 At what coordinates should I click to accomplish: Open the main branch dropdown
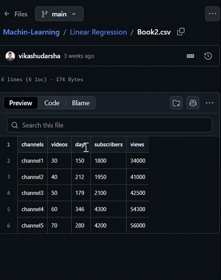coord(59,14)
